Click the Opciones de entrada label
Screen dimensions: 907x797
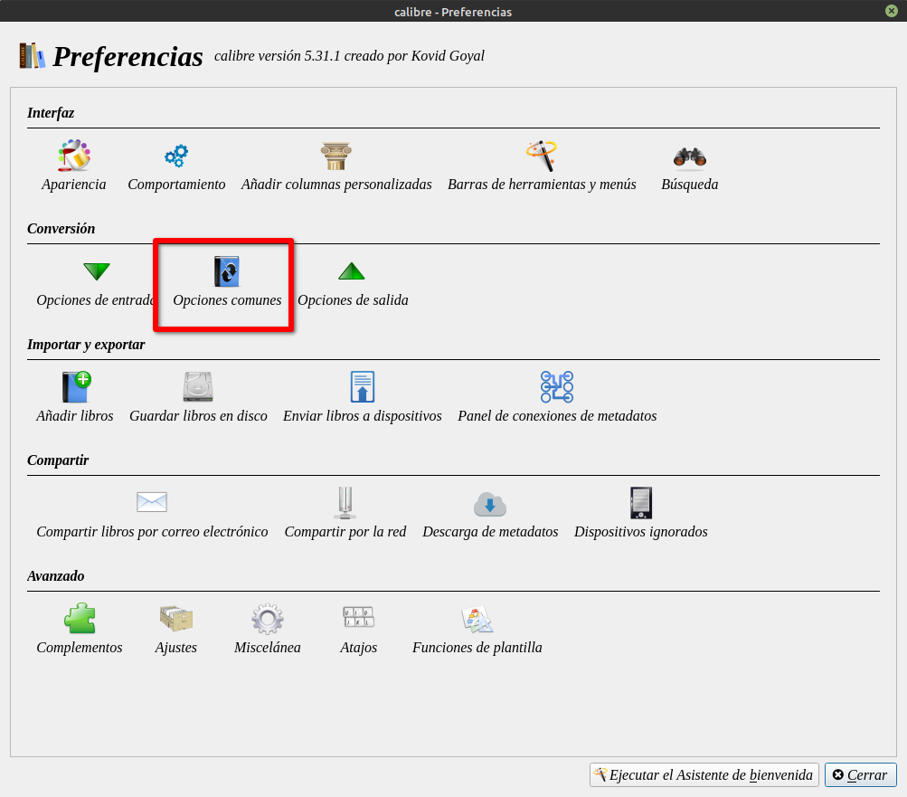[96, 300]
